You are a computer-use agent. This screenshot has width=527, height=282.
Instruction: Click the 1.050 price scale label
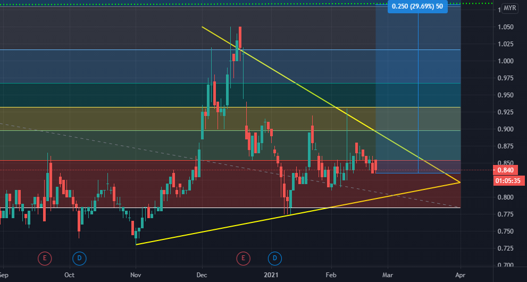(x=506, y=27)
